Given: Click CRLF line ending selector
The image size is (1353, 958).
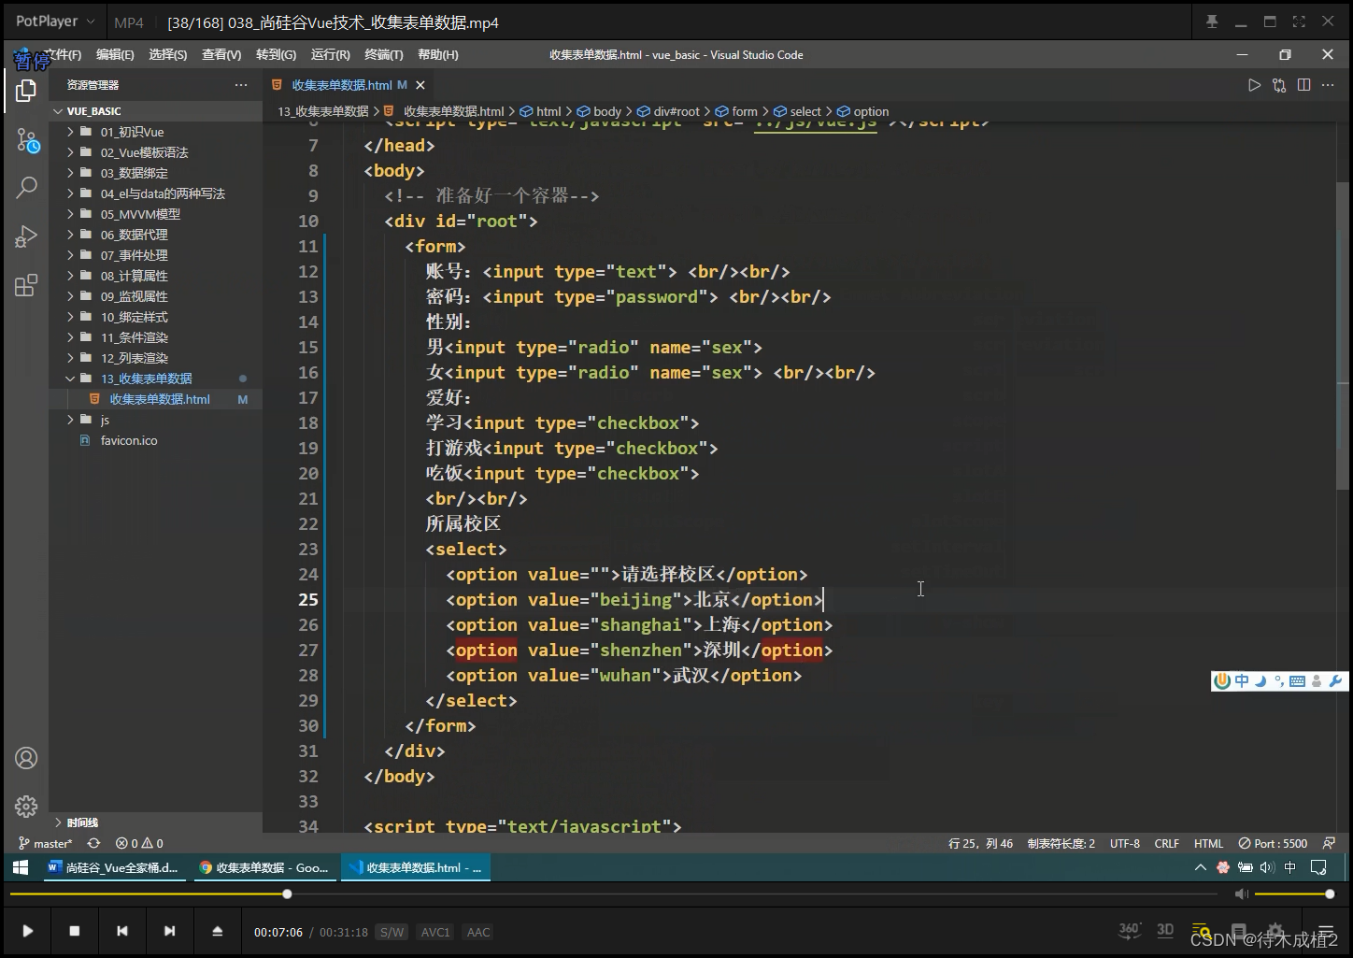Looking at the screenshot, I should coord(1167,843).
